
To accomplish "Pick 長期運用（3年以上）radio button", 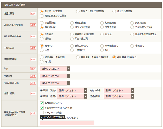I will 114,57.
